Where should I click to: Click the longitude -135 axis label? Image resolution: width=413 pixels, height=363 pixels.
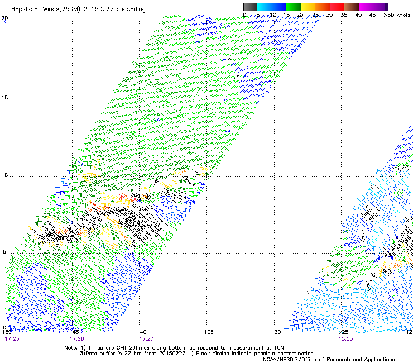tap(206, 332)
